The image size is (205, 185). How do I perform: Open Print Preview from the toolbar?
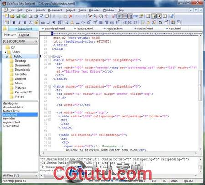[x=31, y=16]
